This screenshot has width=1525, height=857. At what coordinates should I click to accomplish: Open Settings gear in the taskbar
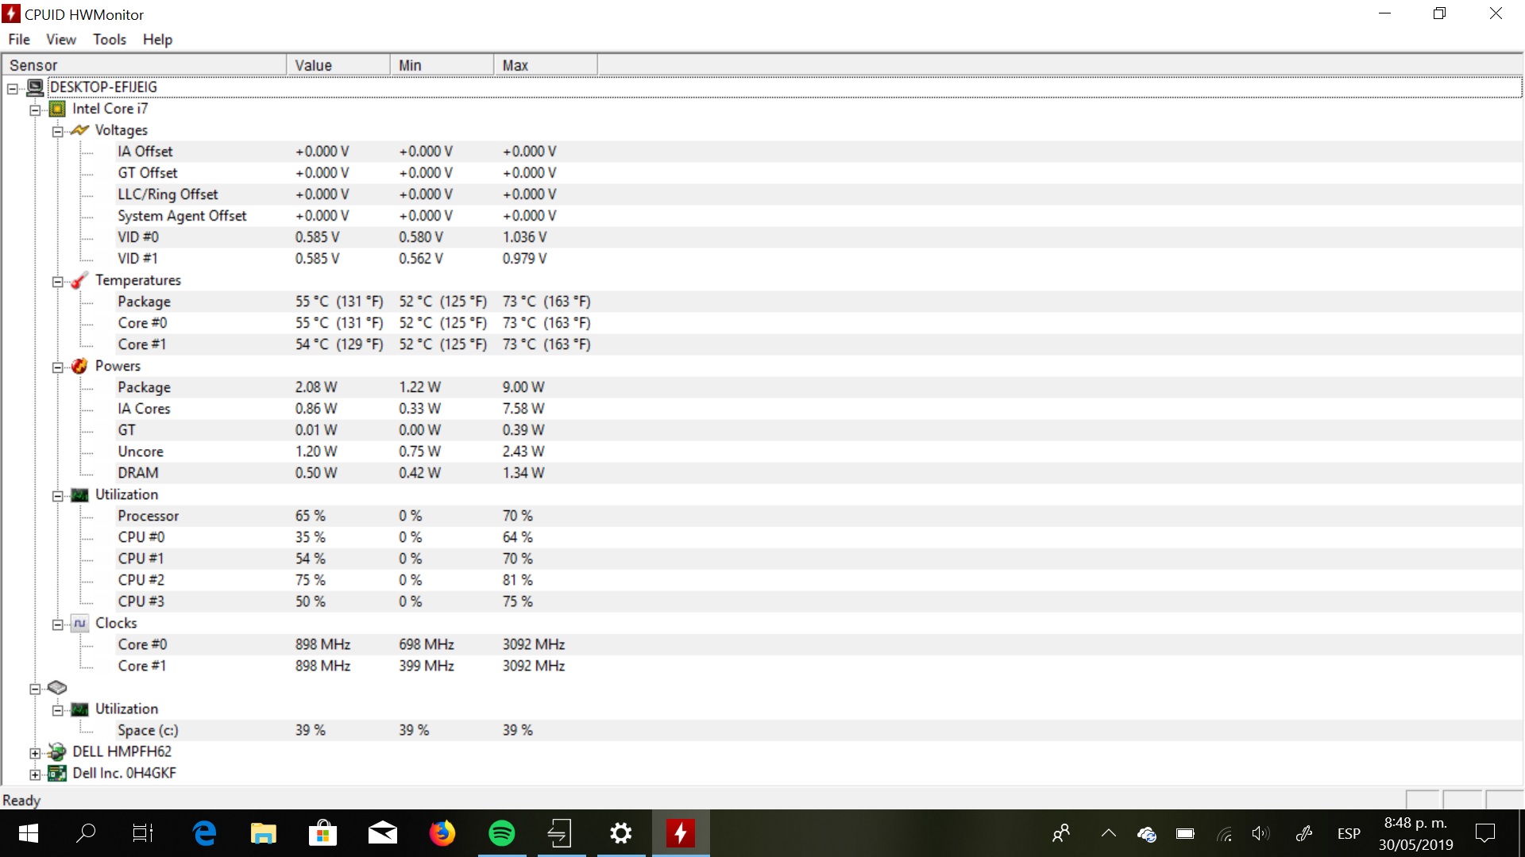coord(621,833)
